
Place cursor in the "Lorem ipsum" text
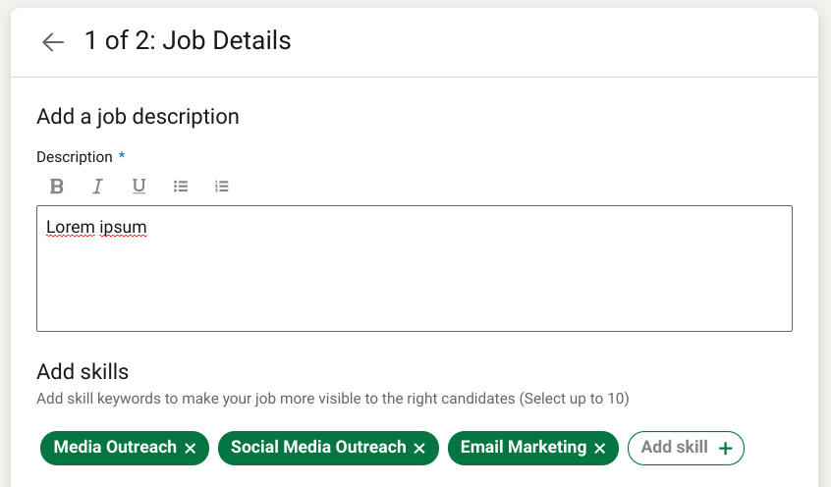(96, 228)
